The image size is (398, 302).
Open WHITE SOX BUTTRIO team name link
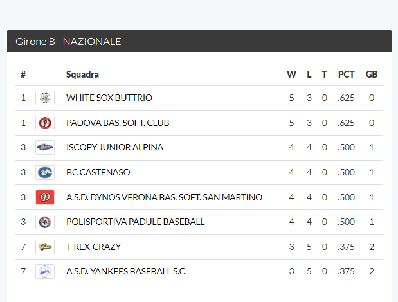point(109,98)
